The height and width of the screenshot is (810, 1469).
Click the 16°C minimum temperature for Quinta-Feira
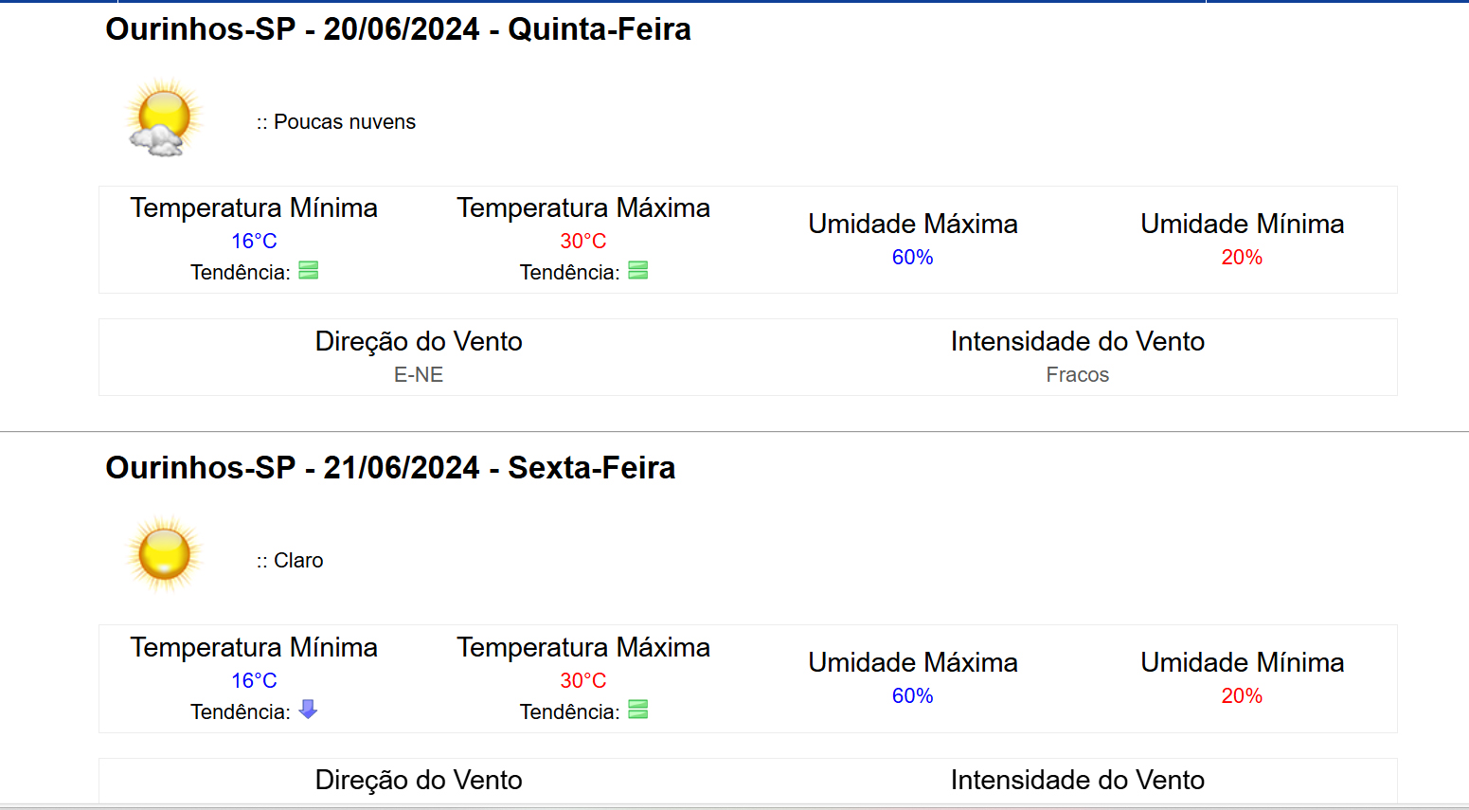(x=254, y=242)
